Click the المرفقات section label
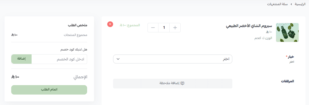Screen dimensions: 309x105 point(287,81)
